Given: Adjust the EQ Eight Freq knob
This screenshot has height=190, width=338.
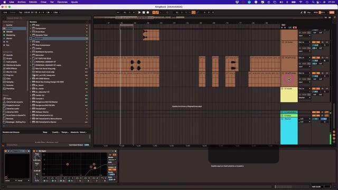Looking at the screenshot, I should click(37, 157).
